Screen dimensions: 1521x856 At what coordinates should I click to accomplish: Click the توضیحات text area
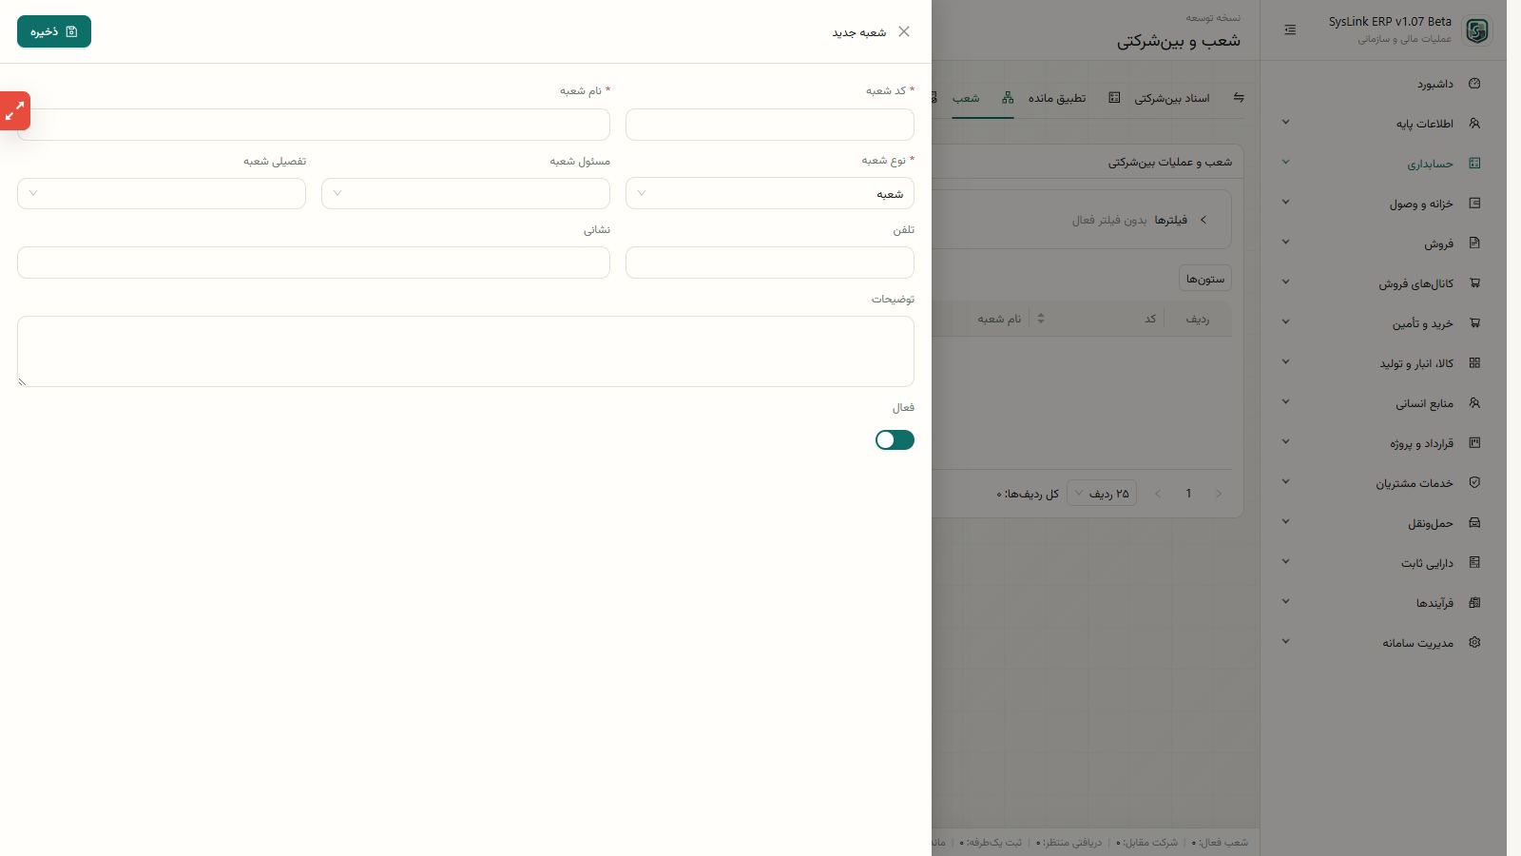[x=466, y=351]
